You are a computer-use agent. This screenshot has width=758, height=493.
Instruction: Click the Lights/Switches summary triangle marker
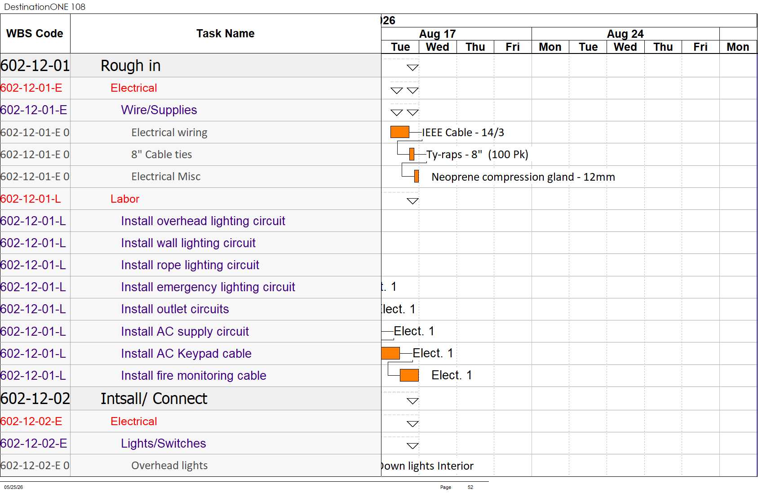click(x=412, y=446)
